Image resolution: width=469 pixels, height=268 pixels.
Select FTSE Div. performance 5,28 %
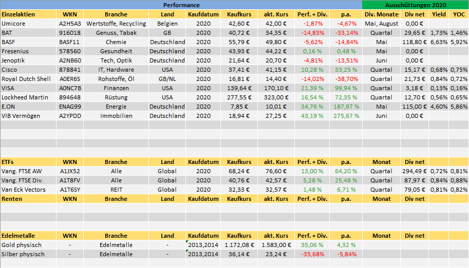312,180
